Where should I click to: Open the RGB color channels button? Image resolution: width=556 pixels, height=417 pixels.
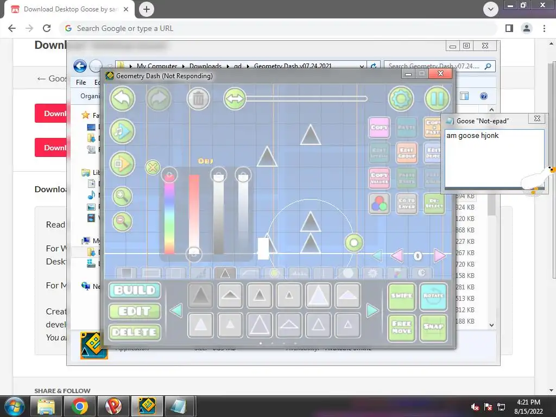point(379,204)
